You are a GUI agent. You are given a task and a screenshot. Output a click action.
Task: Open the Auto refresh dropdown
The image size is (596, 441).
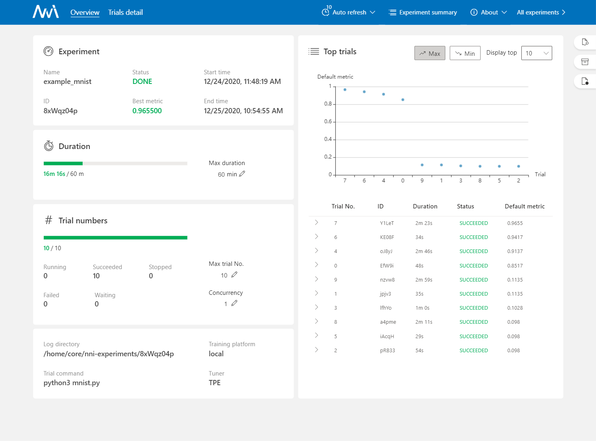click(x=349, y=12)
